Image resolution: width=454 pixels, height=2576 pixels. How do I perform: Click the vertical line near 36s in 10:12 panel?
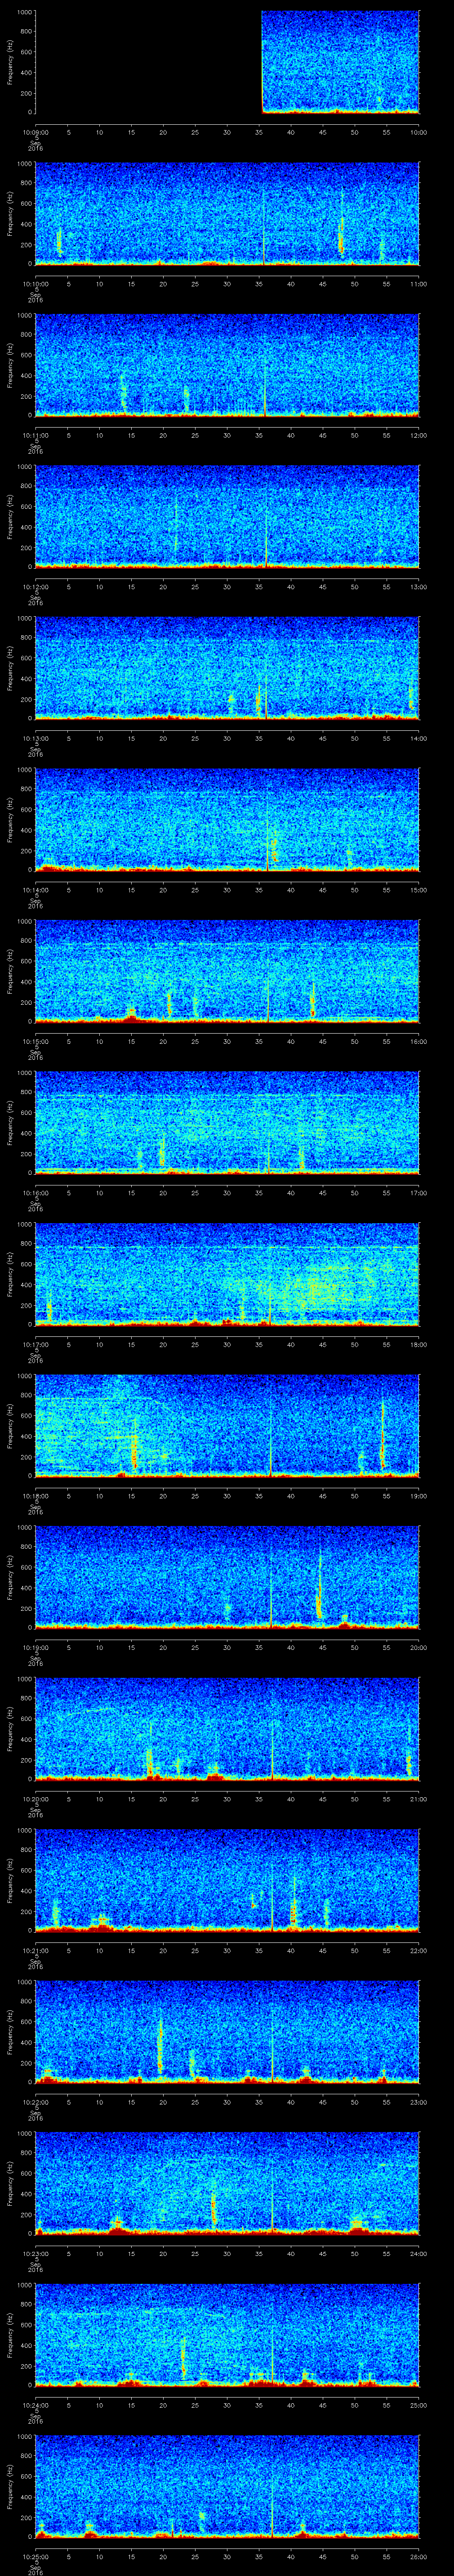pos(266,540)
